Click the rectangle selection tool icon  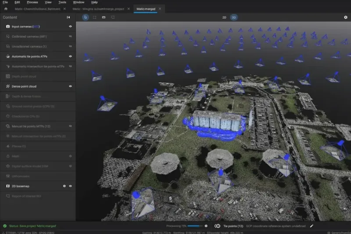[x=94, y=18]
